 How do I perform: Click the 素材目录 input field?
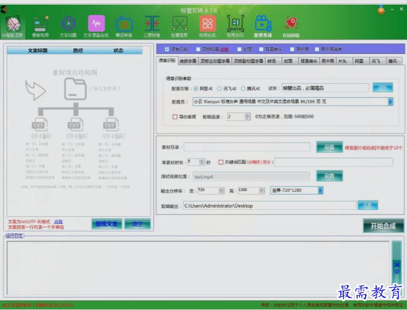tap(247, 147)
